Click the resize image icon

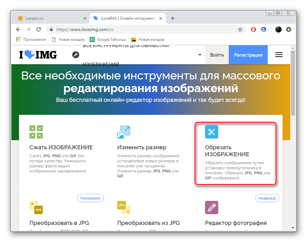pos(124,132)
